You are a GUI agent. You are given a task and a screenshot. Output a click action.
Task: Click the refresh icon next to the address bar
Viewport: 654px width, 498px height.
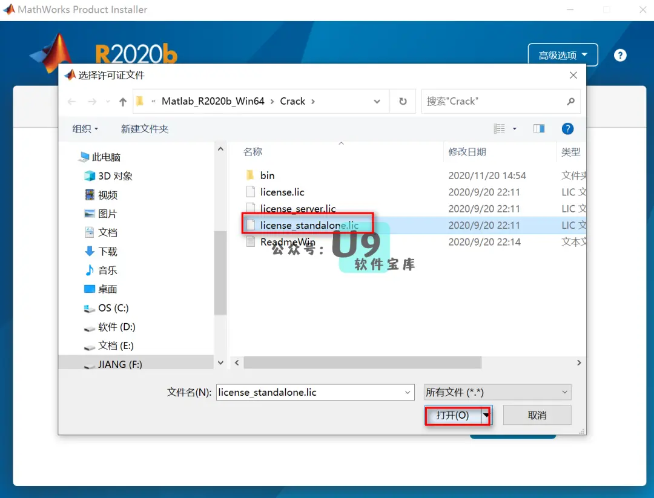click(403, 101)
